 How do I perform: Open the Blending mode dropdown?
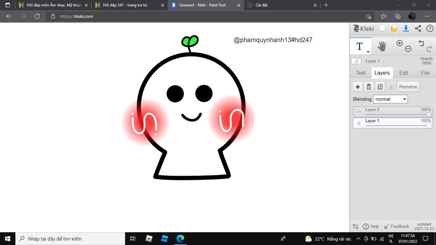tap(390, 99)
